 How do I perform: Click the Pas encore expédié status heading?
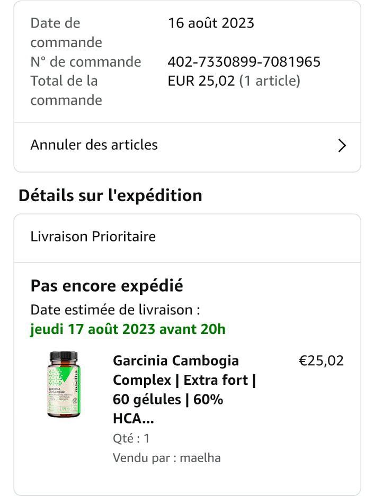[106, 286]
